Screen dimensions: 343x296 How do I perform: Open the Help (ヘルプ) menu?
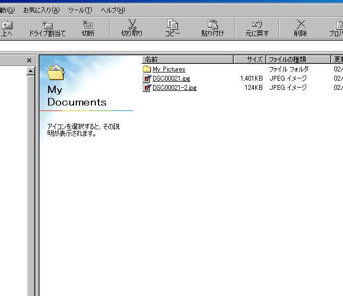113,10
